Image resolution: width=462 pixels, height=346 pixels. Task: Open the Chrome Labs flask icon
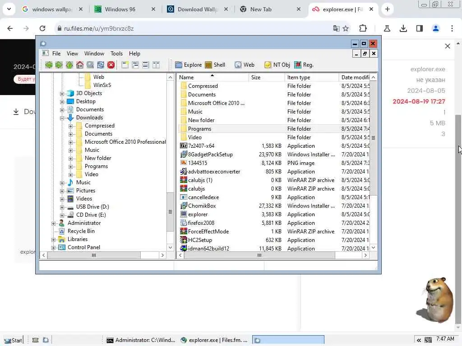pyautogui.click(x=387, y=28)
